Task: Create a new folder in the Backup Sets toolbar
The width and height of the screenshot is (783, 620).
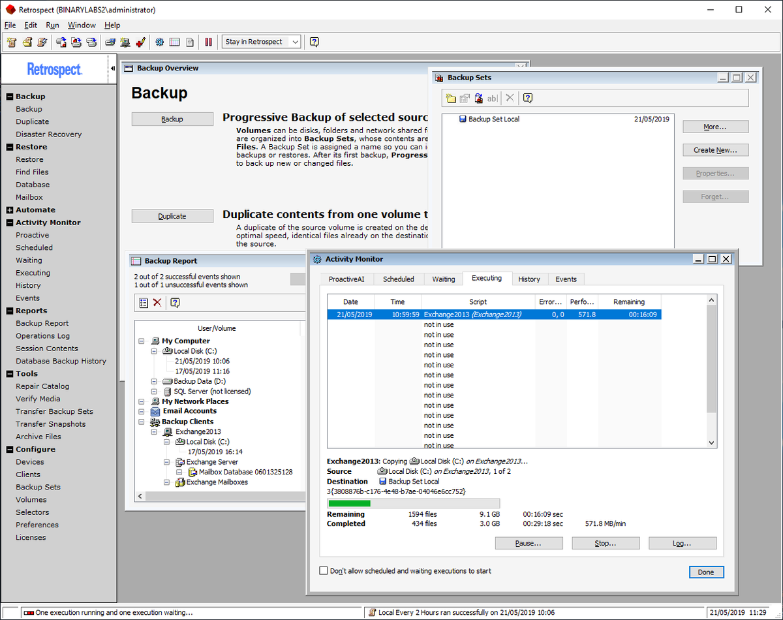Action: coord(451,98)
